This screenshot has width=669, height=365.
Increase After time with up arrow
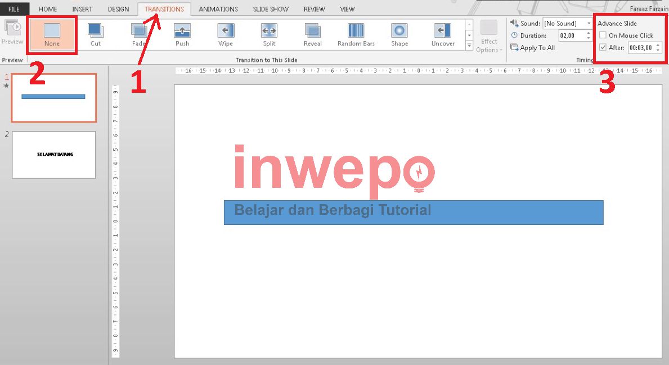(658, 45)
